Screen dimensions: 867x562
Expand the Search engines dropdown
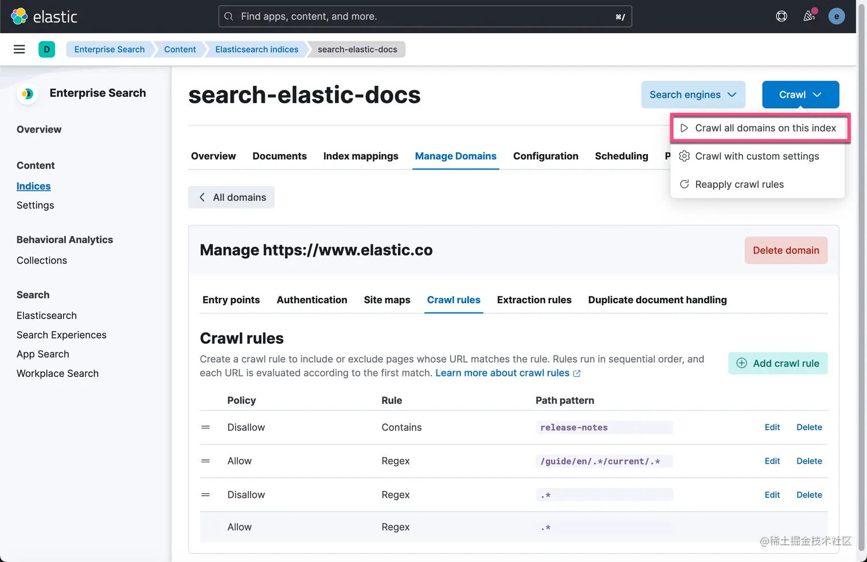pos(693,95)
